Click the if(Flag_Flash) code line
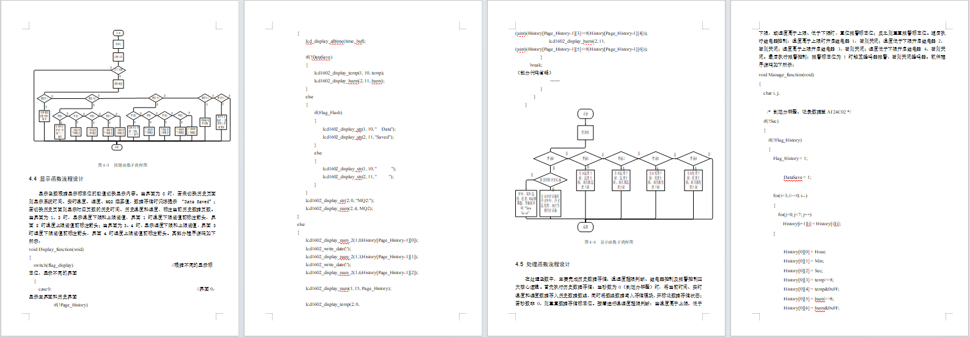The image size is (970, 337). [328, 112]
